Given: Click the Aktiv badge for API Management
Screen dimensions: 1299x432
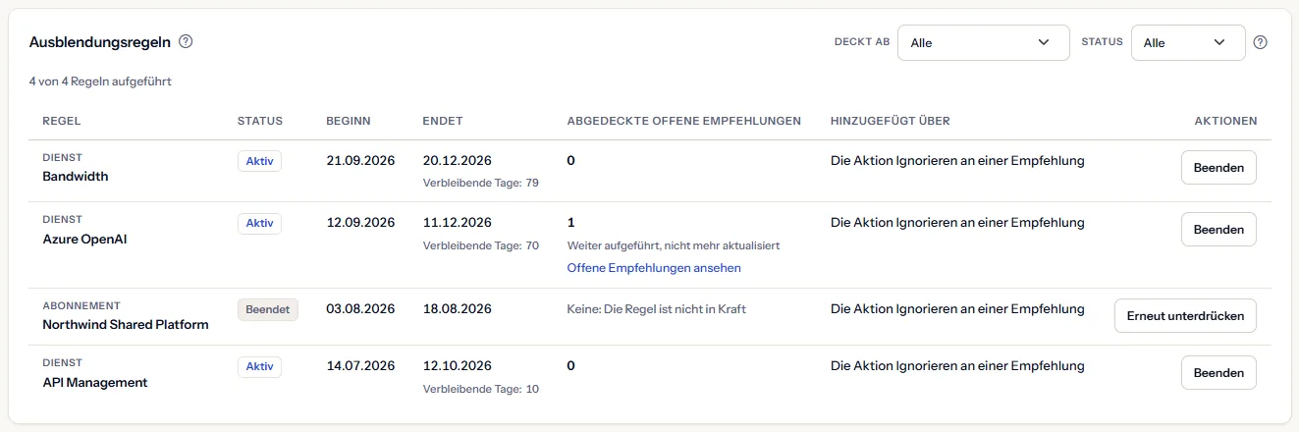Looking at the screenshot, I should 259,367.
